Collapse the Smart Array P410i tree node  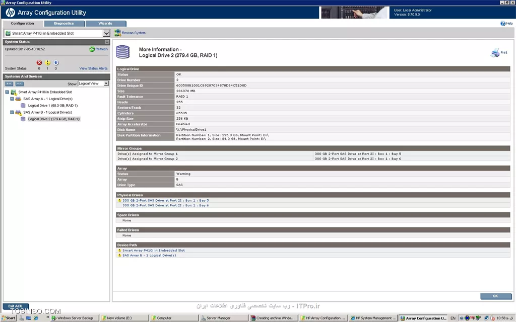7,93
